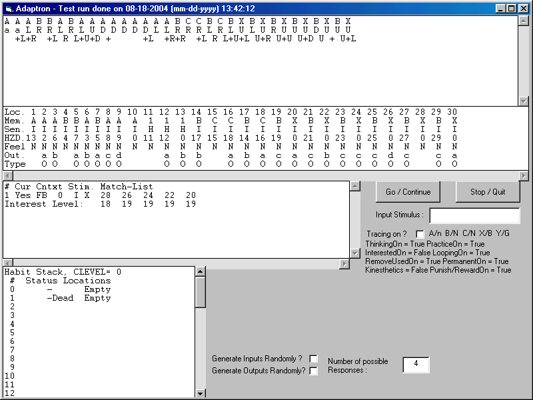
Task: Click the 'HZD.' row label in memory table
Action: (x=15, y=138)
